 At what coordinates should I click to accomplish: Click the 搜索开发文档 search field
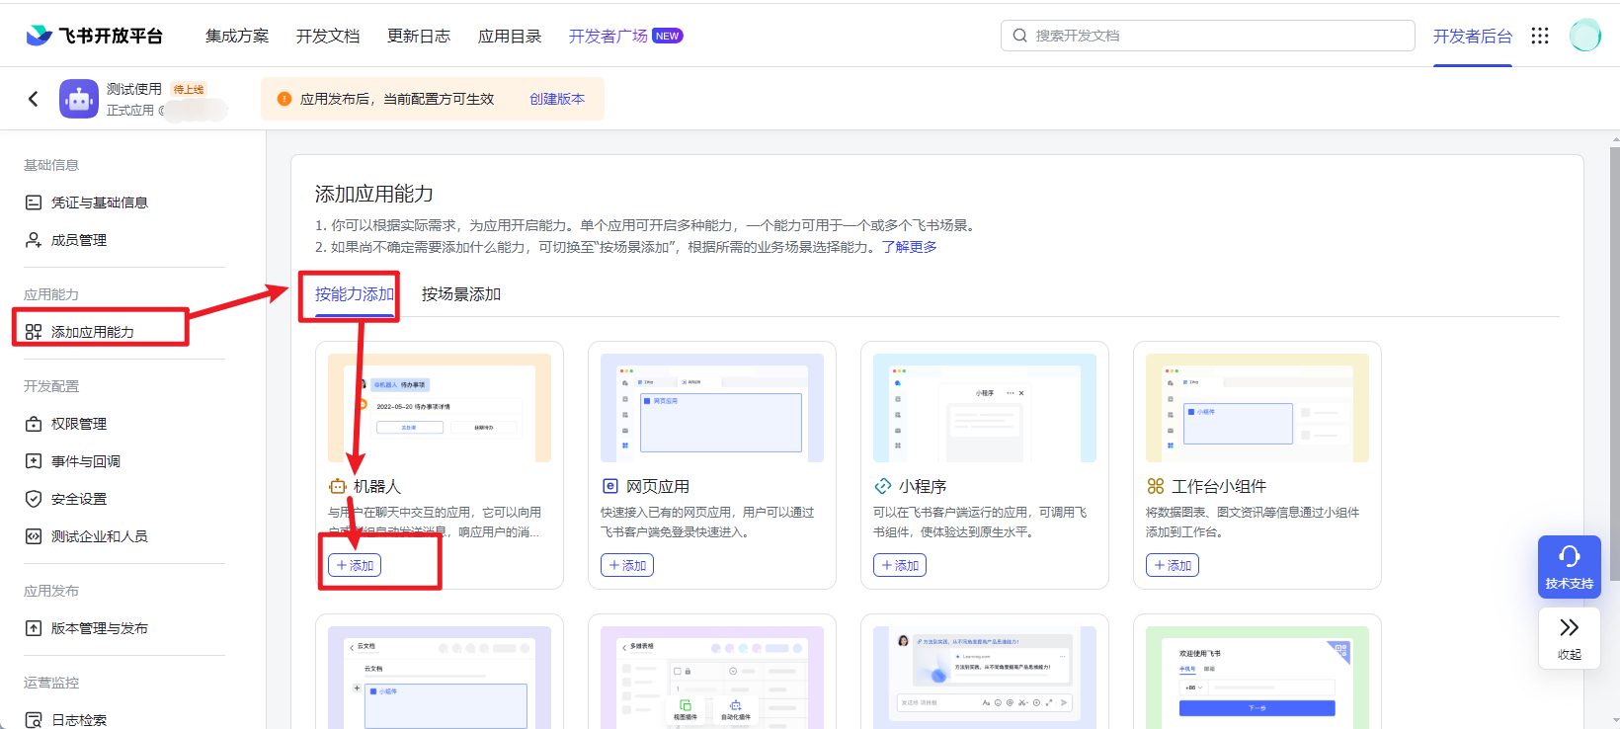point(1207,36)
